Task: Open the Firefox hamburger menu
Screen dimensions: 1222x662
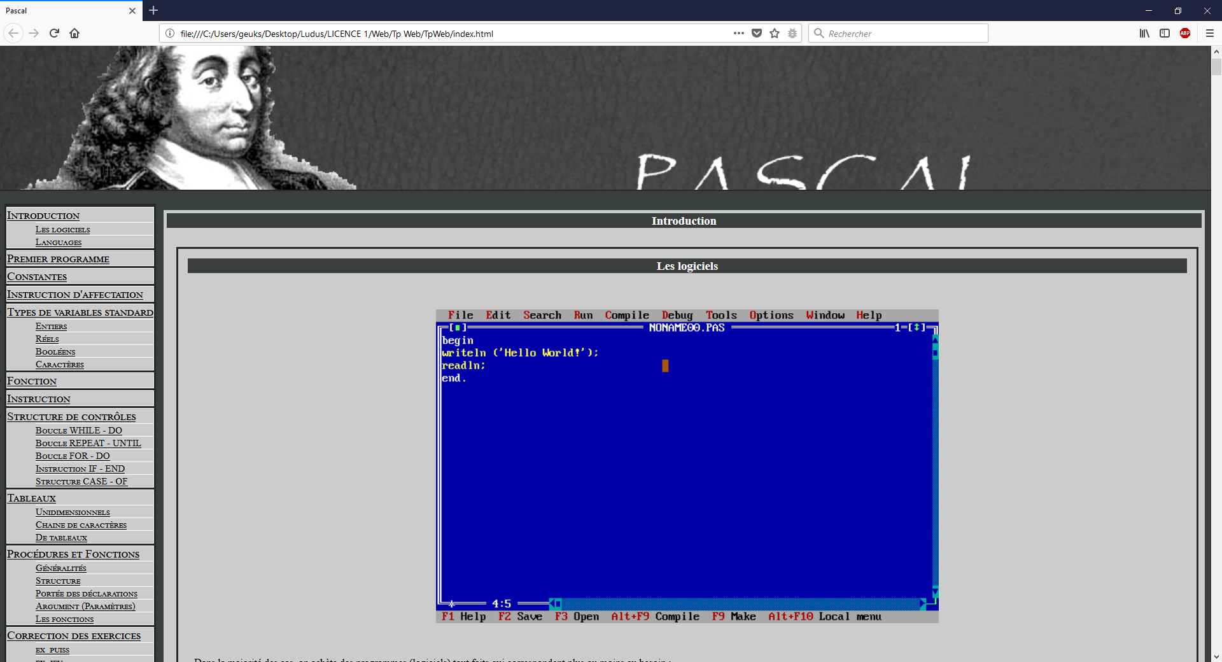Action: pos(1210,33)
